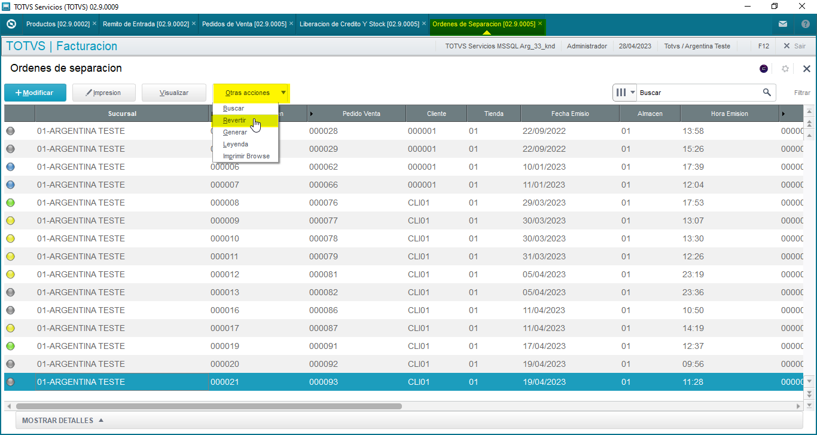Click the Visualizar button
The width and height of the screenshot is (817, 435).
[173, 93]
